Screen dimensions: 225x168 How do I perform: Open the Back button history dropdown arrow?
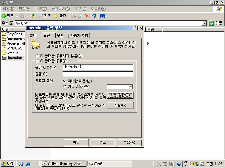click(x=17, y=16)
